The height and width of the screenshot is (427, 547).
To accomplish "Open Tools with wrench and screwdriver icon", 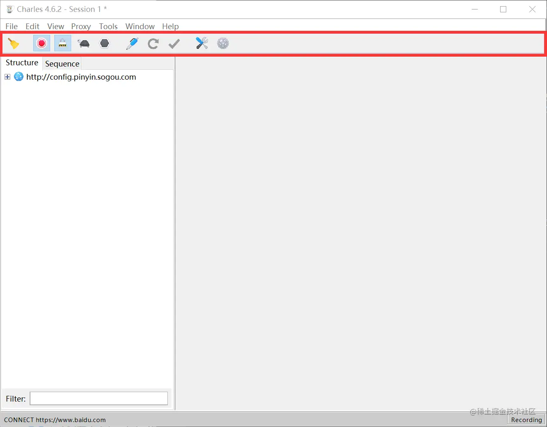I will tap(202, 43).
